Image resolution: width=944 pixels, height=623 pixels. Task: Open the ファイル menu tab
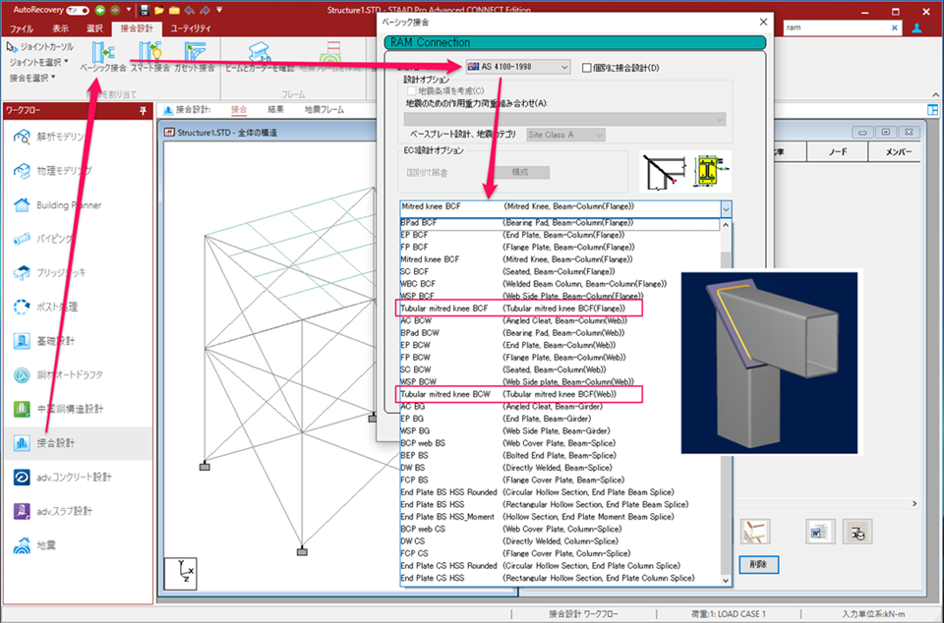coord(21,28)
